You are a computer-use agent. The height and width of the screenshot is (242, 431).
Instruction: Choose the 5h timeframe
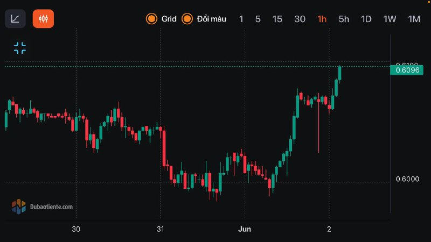[344, 19]
